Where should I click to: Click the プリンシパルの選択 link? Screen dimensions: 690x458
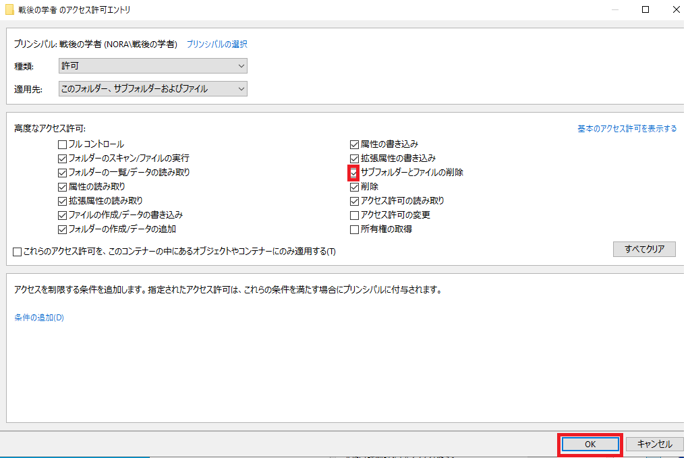coord(217,44)
